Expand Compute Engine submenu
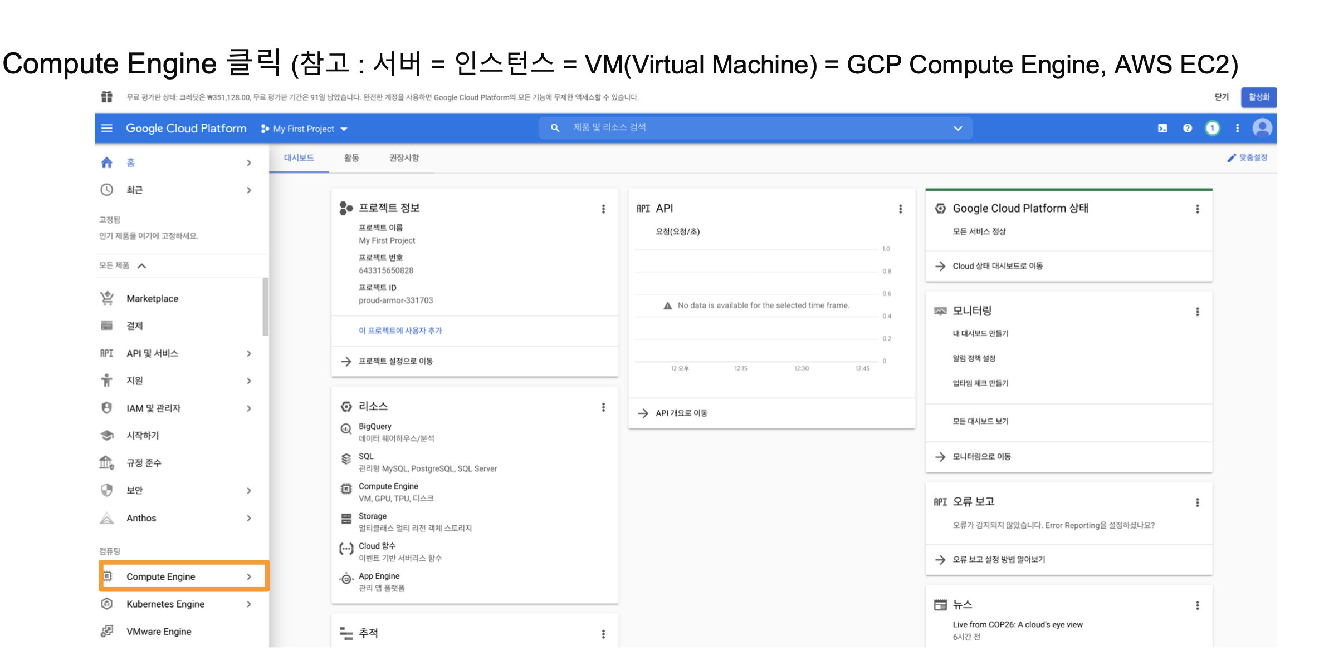The image size is (1319, 651). [x=249, y=577]
